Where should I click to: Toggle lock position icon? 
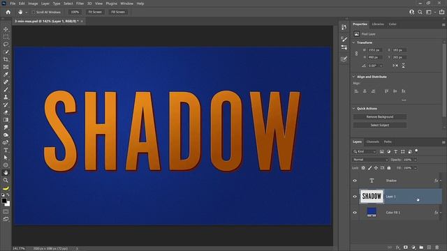coord(376,168)
